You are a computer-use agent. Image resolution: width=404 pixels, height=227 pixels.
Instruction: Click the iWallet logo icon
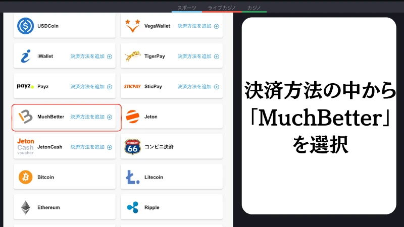pyautogui.click(x=26, y=56)
